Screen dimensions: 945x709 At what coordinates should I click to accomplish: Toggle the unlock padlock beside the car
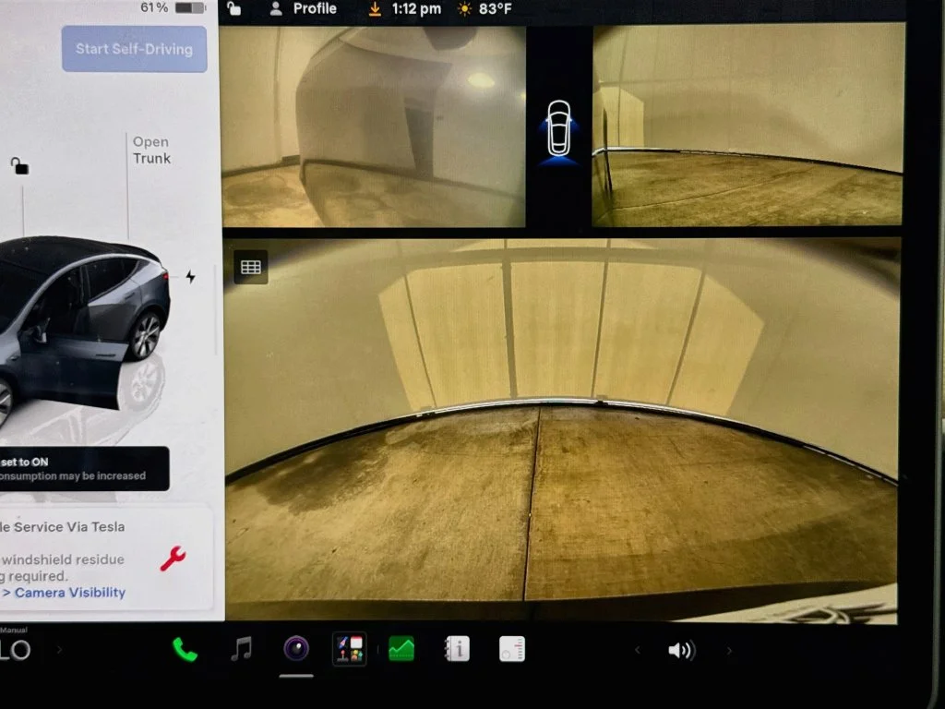click(19, 165)
